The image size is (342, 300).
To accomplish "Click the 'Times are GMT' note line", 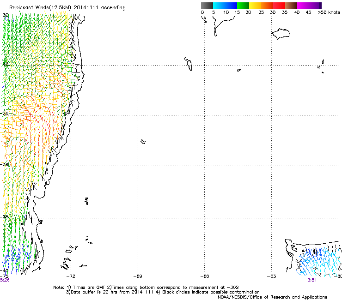I will pos(146,288).
